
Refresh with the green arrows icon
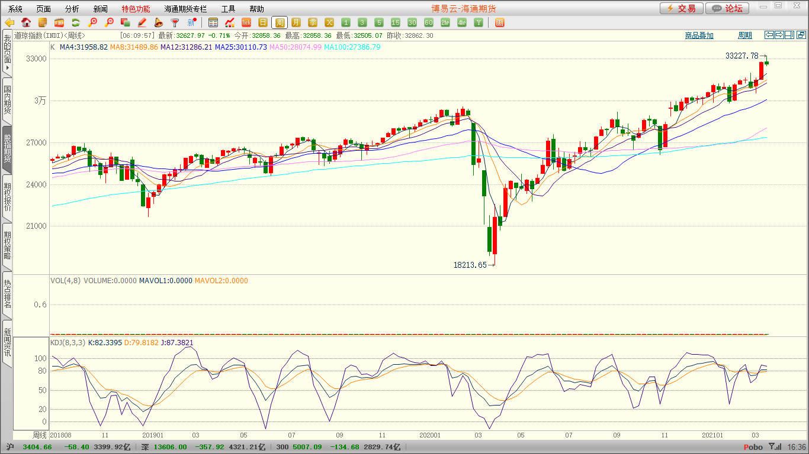pyautogui.click(x=76, y=22)
